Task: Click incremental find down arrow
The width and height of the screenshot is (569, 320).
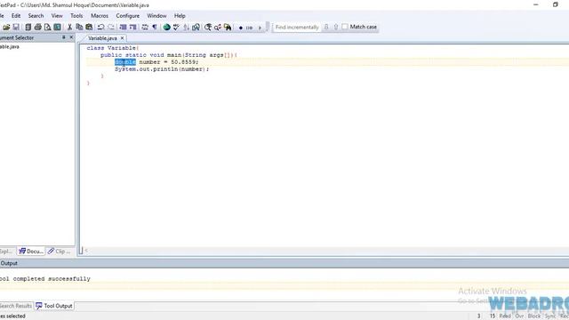Action: pos(326,27)
